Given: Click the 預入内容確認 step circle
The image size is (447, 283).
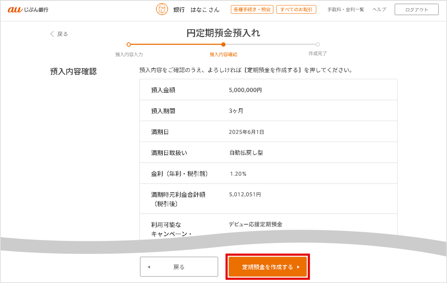Looking at the screenshot, I should pyautogui.click(x=223, y=45).
